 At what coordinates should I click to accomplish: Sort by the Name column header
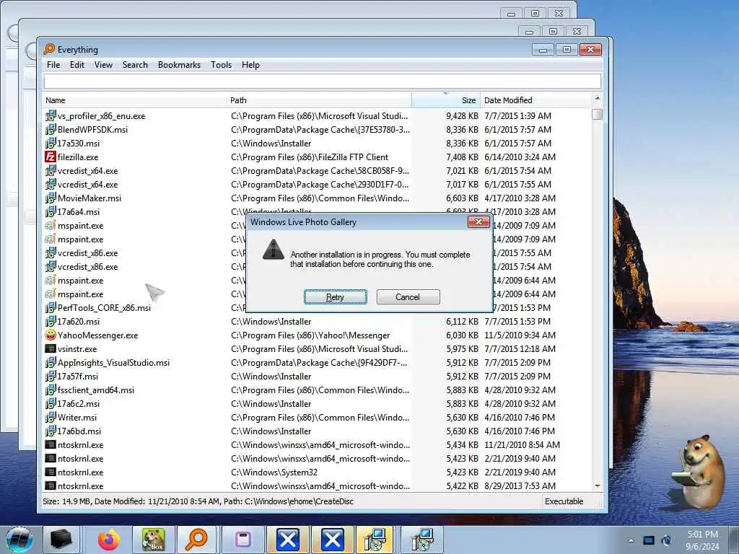(135, 100)
